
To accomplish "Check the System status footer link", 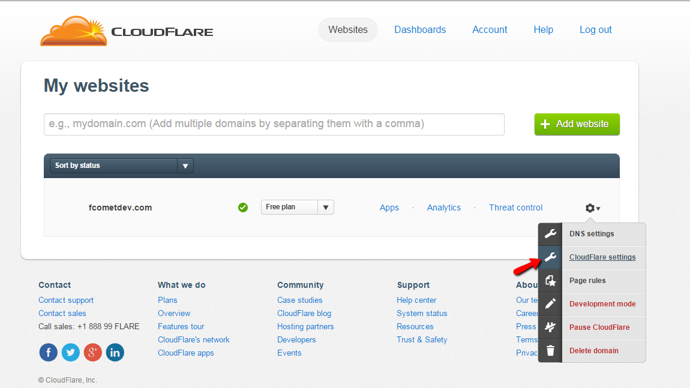I will [422, 313].
